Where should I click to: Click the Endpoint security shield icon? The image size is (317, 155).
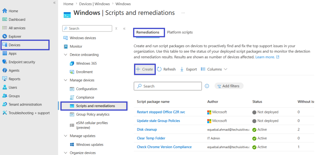tap(5, 62)
